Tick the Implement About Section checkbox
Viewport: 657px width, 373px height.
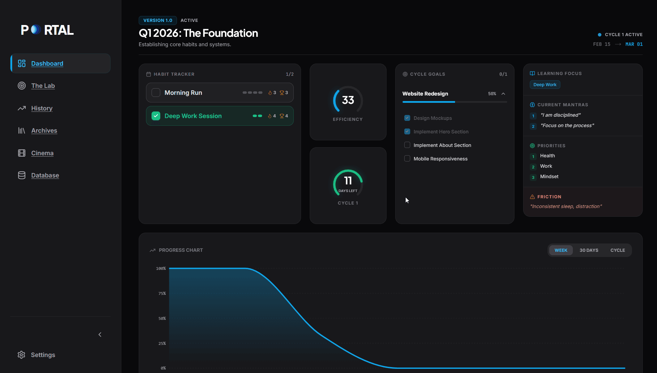tap(407, 145)
